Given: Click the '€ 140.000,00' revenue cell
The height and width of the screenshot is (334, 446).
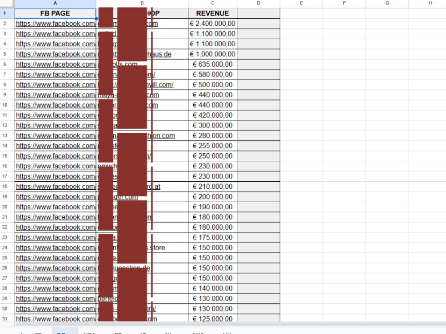Looking at the screenshot, I should 212,288.
